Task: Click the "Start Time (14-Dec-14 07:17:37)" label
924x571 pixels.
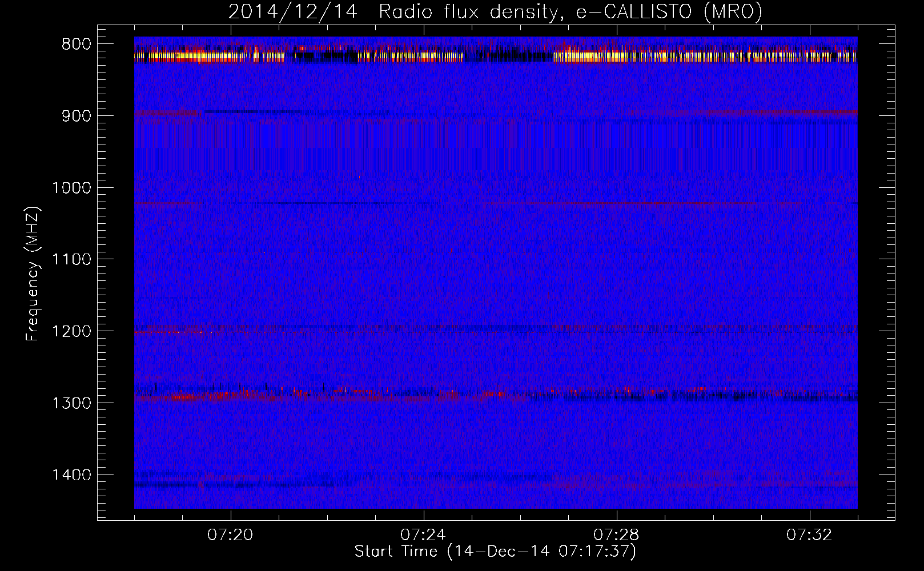Action: click(x=495, y=552)
